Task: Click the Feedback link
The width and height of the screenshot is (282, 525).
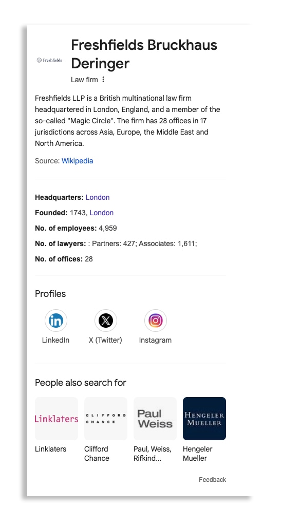Action: tap(212, 479)
